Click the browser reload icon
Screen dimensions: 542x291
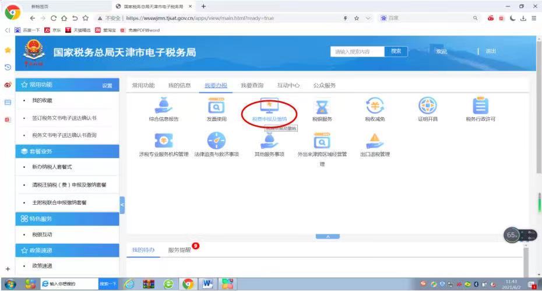tap(54, 18)
